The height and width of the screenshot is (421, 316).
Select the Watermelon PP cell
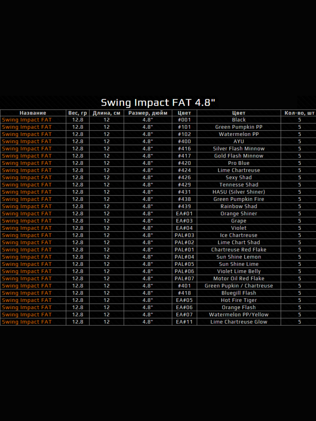click(x=239, y=134)
